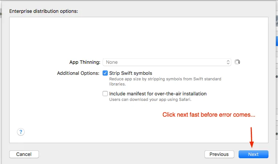Click the 'Strip Swift symbols' checkbox label
Image resolution: width=278 pixels, height=164 pixels.
[x=131, y=73]
